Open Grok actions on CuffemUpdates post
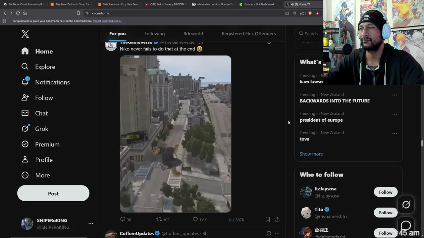The image size is (424, 238). (x=269, y=233)
